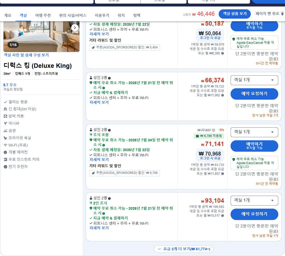
Task: Click starting price ₩46,446
Action: point(204,14)
